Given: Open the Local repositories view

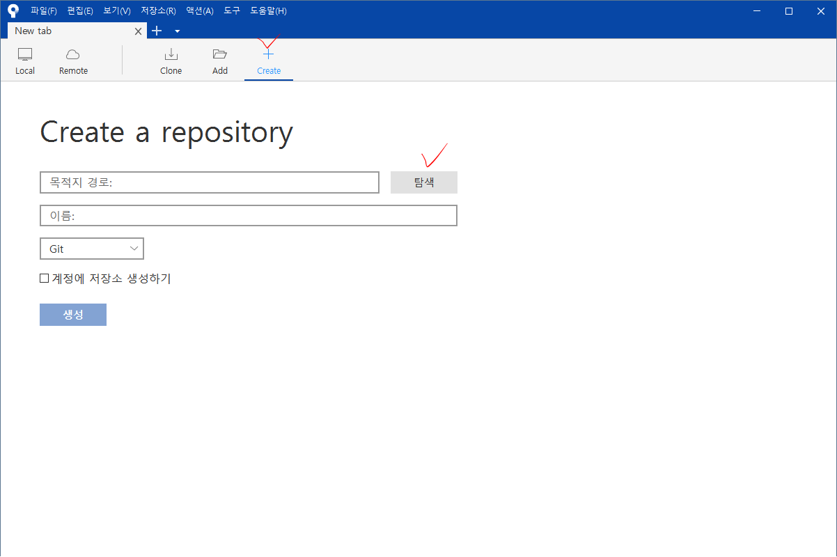Looking at the screenshot, I should (25, 61).
